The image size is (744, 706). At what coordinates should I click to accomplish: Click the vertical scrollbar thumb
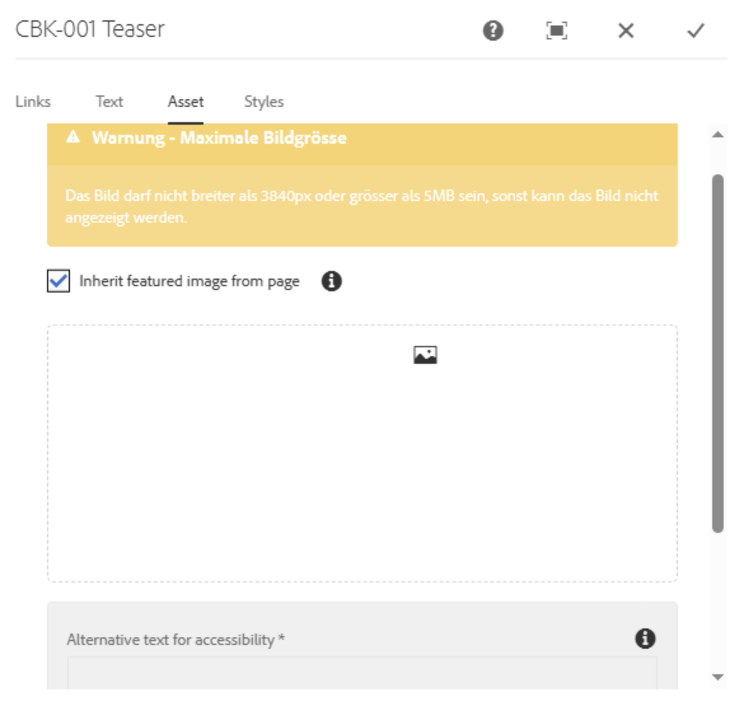[718, 353]
